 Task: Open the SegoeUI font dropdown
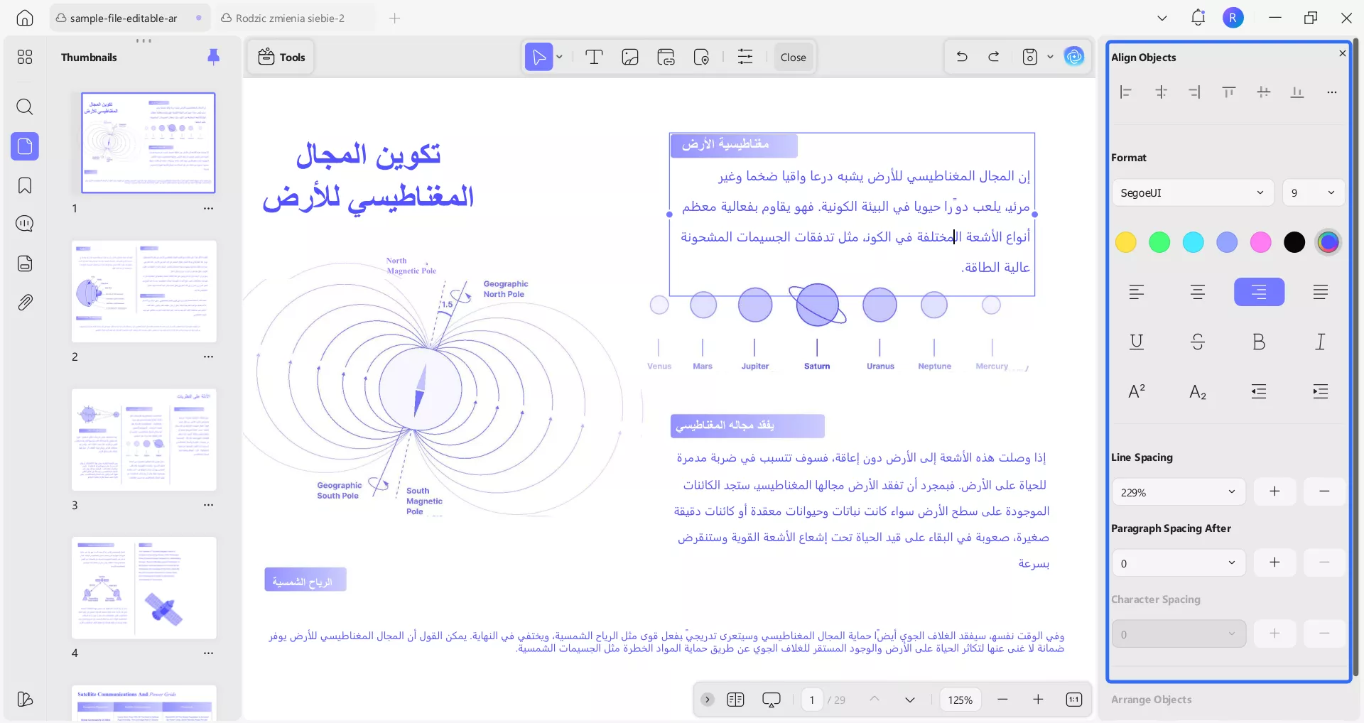pos(1193,192)
